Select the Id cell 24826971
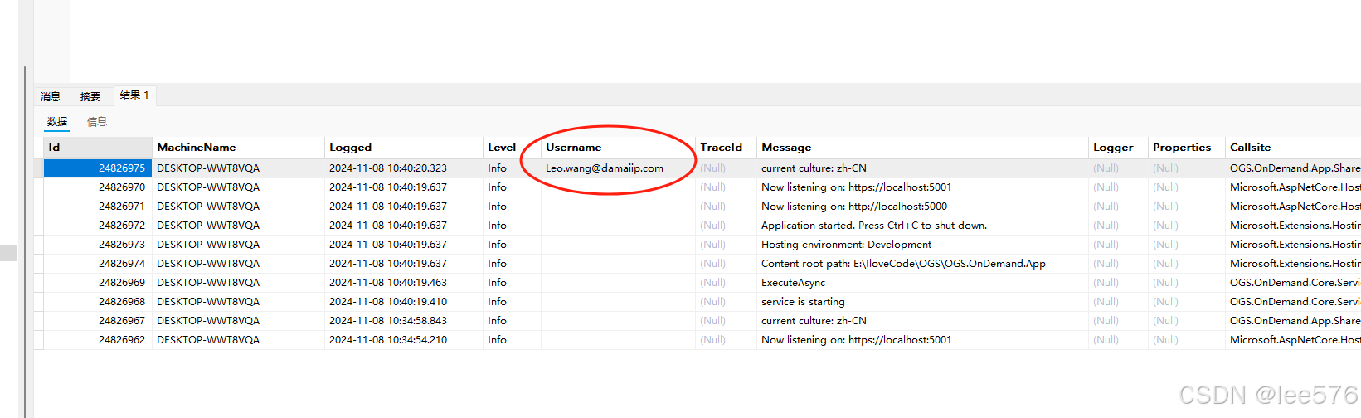The image size is (1361, 418). [98, 207]
